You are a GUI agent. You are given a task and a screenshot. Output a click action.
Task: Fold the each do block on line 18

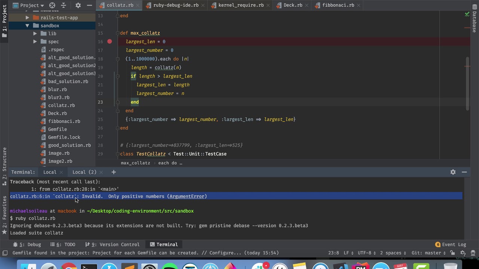[117, 59]
